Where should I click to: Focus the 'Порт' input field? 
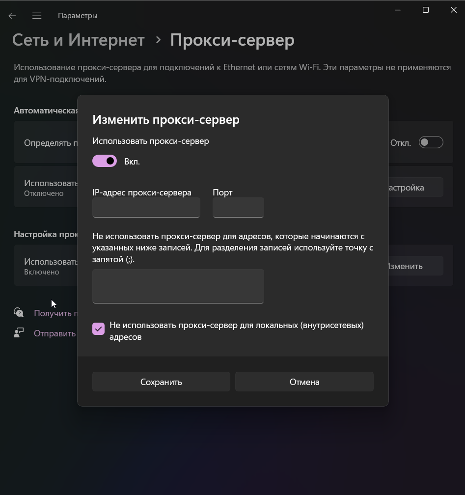pyautogui.click(x=238, y=207)
